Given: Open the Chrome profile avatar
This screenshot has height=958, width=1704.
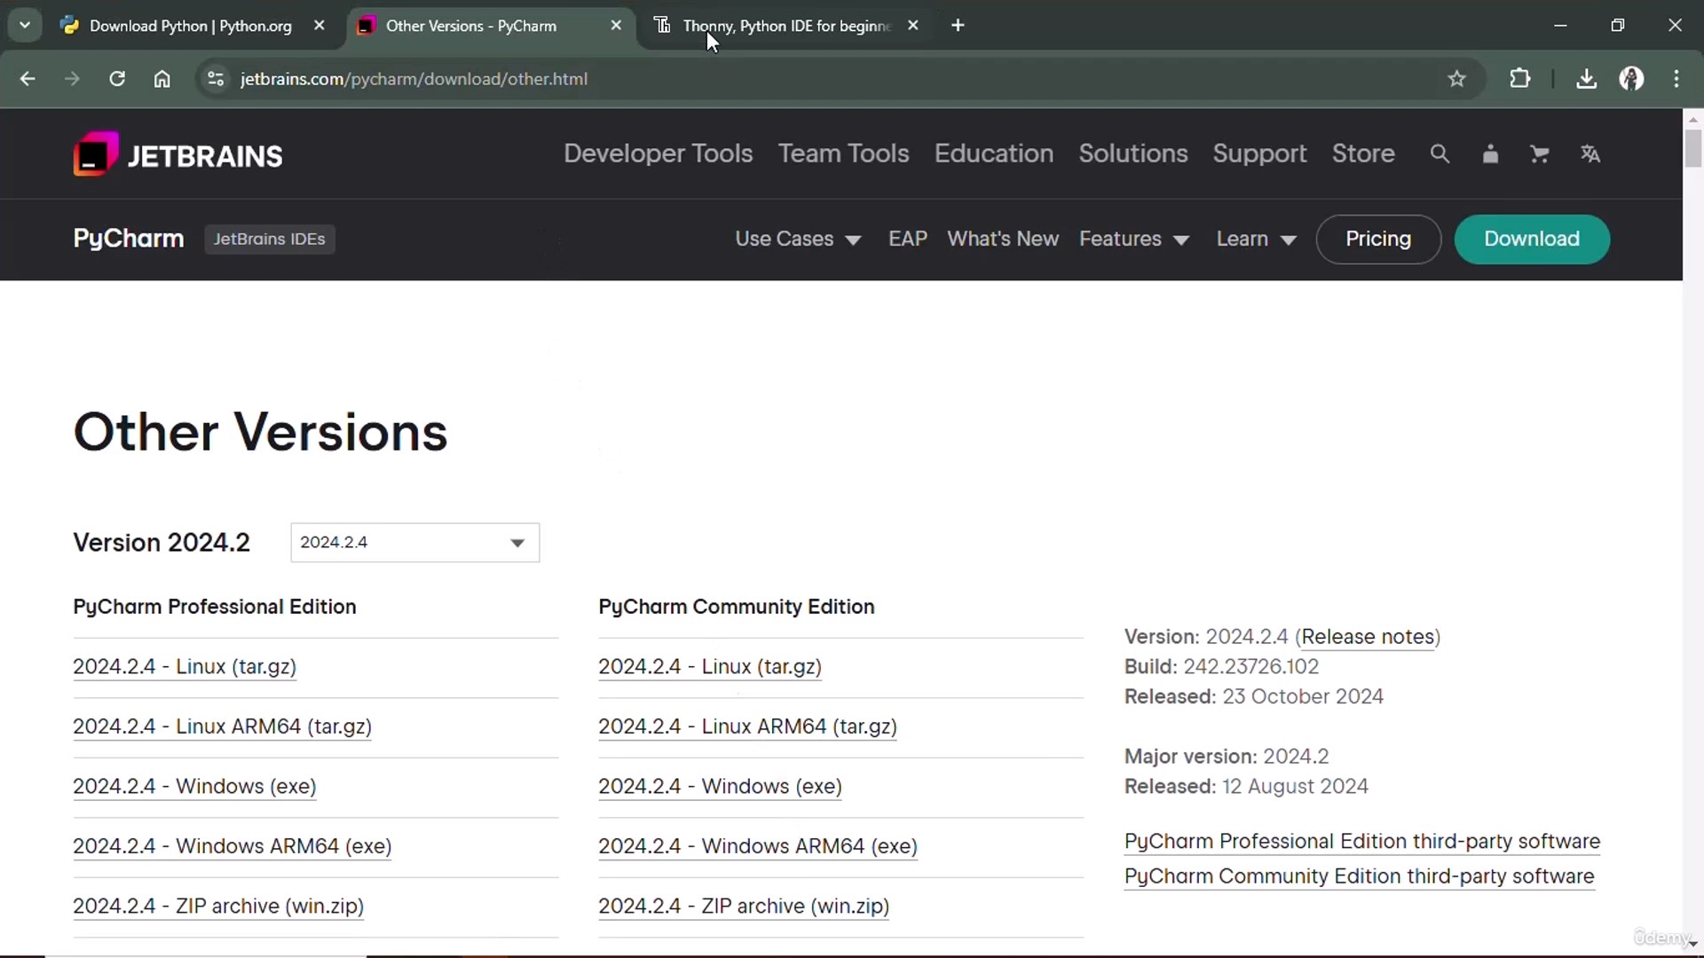Looking at the screenshot, I should (x=1631, y=79).
